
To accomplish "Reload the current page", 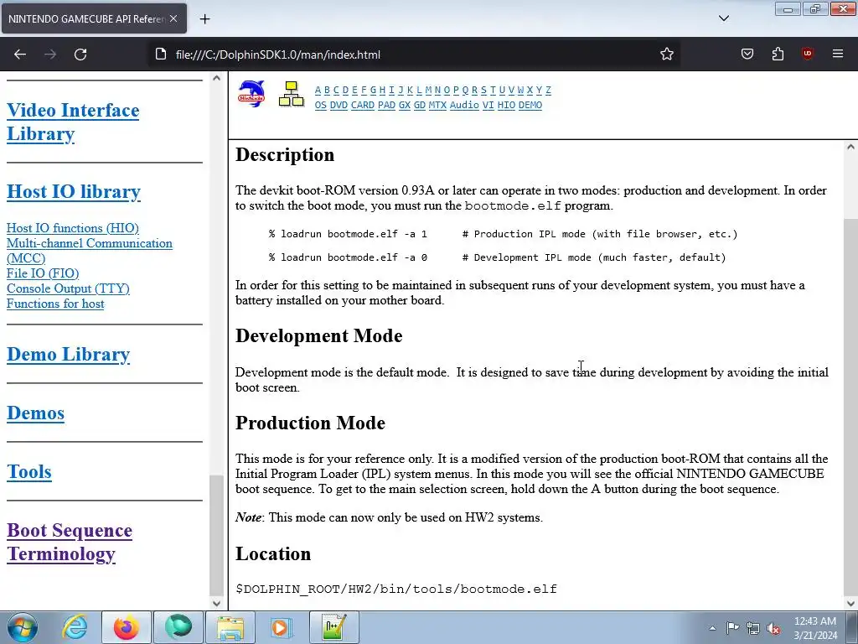I will tap(80, 55).
